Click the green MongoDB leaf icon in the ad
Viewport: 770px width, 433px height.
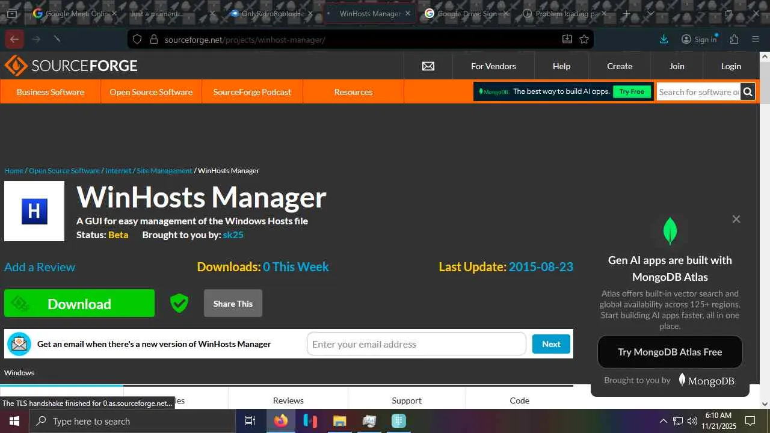(670, 231)
